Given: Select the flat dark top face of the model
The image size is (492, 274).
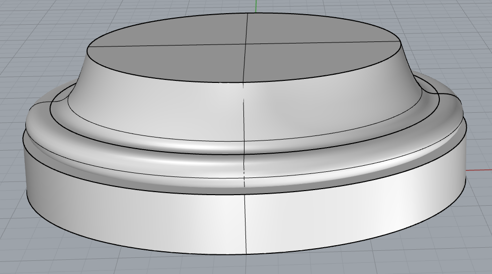Looking at the screenshot, I should (x=244, y=48).
